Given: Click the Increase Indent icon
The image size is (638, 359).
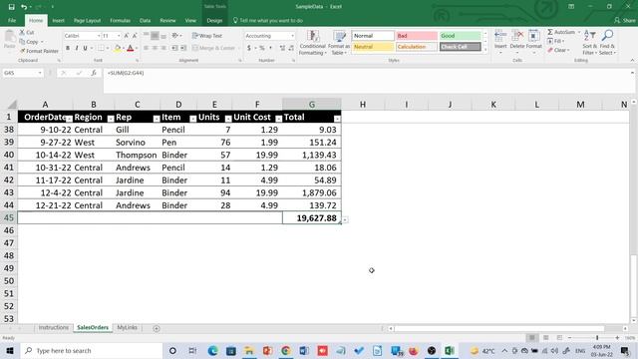Looking at the screenshot, I should [183, 48].
